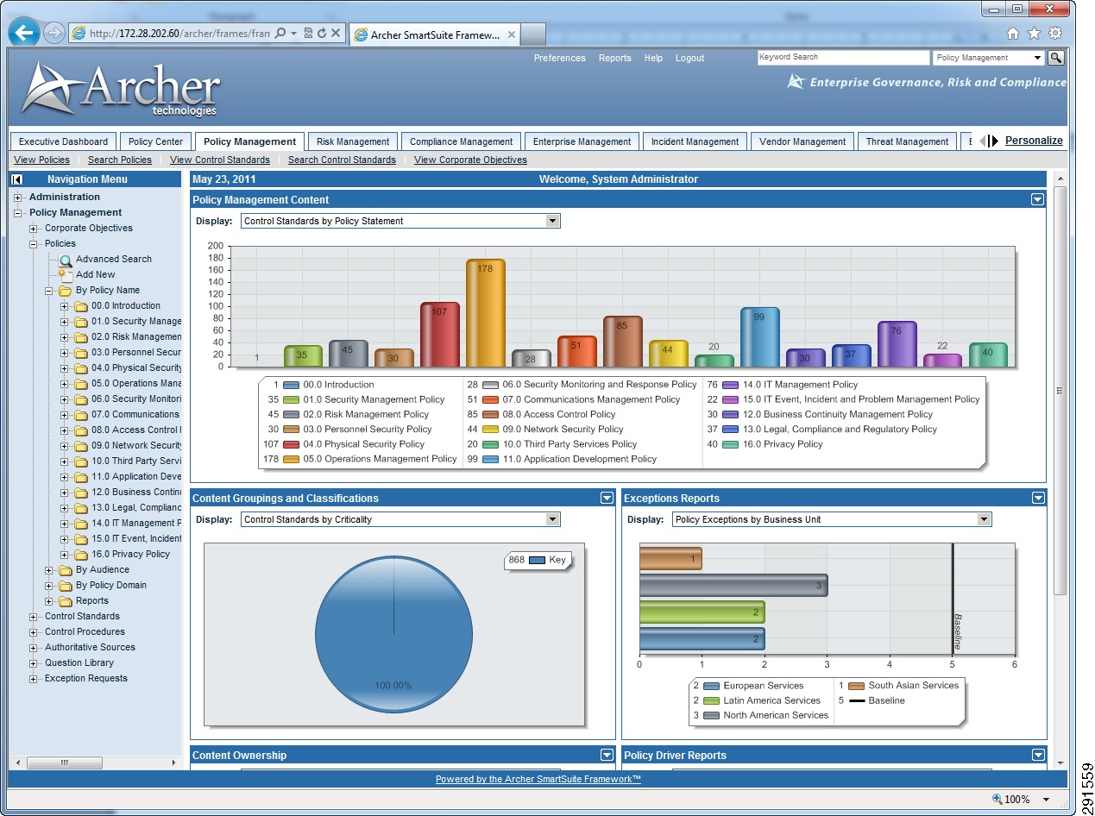
Task: Collapse the Navigation Menu with its arrow icon
Action: coord(17,179)
